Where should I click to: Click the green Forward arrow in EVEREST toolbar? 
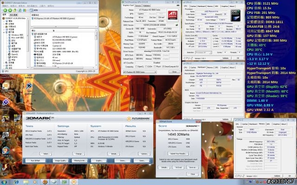coord(10,10)
